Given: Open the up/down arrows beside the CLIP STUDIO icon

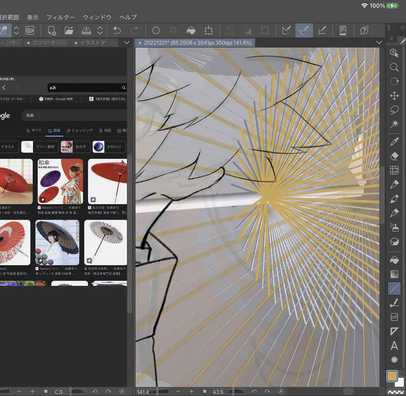Looking at the screenshot, I should 16,31.
